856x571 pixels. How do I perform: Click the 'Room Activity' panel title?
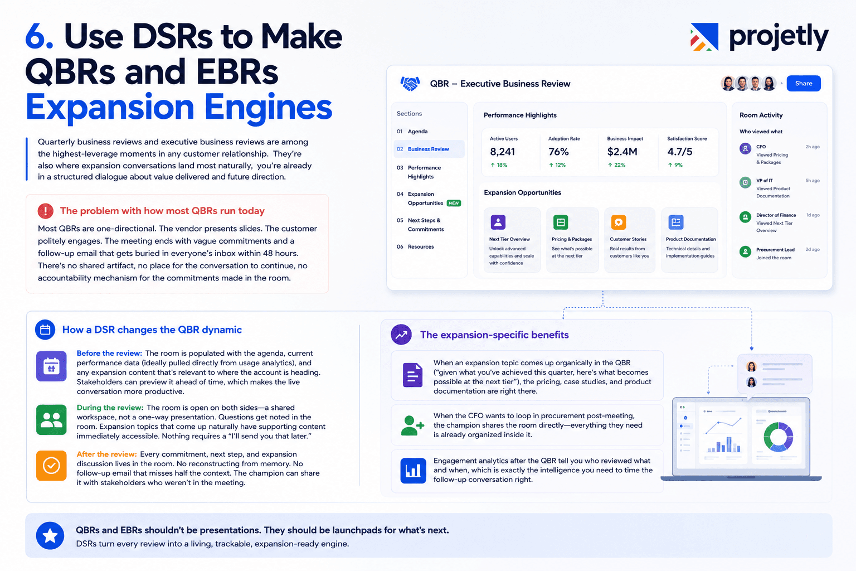pyautogui.click(x=761, y=115)
